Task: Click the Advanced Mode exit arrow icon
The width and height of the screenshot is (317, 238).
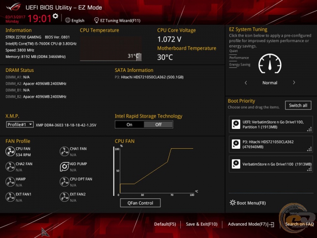Action: (x=271, y=225)
